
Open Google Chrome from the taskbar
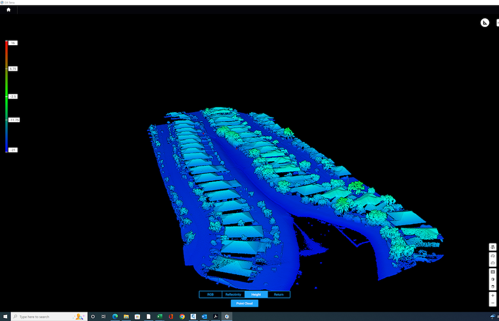point(182,317)
